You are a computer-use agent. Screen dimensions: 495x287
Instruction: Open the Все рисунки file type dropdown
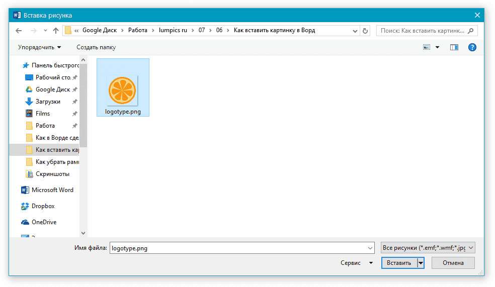click(x=428, y=248)
